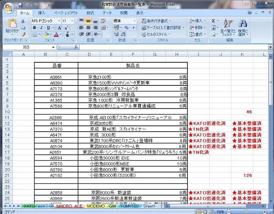
Task: Switch to ページ レイアウト ribbon tab
Action: pyautogui.click(x=66, y=13)
